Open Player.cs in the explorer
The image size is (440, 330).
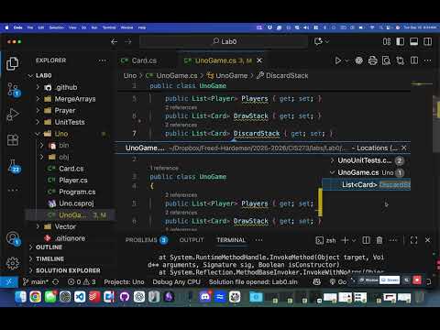click(73, 180)
